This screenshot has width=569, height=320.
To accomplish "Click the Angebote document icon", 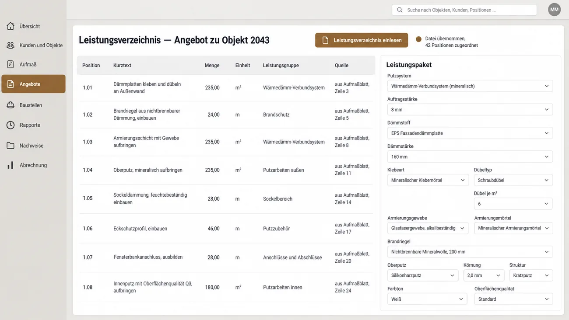I will point(11,84).
